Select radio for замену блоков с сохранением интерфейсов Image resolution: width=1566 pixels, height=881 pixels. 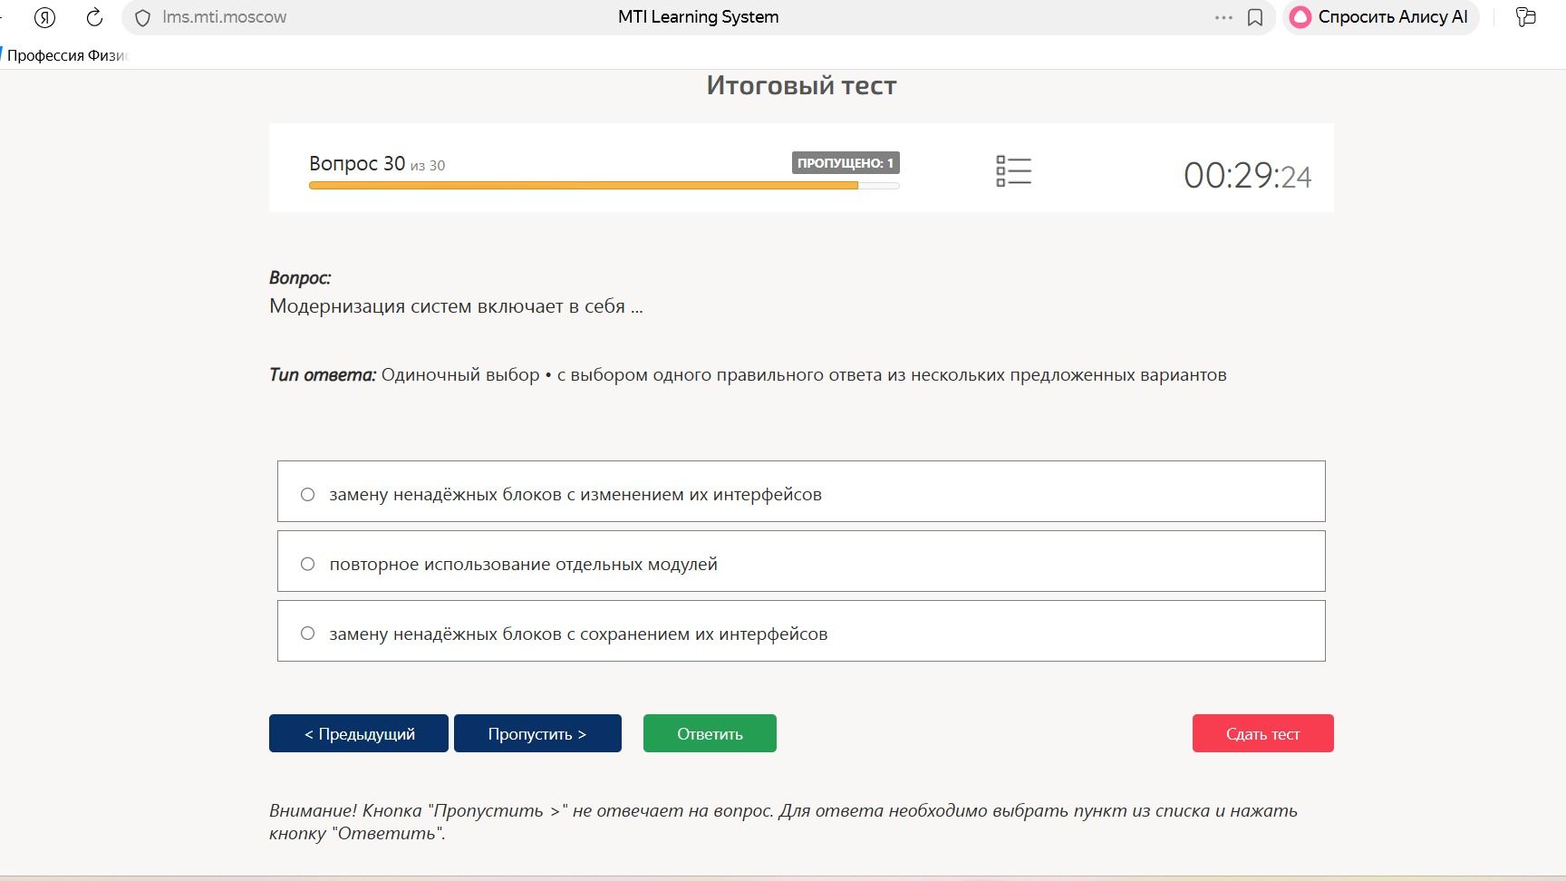308,634
